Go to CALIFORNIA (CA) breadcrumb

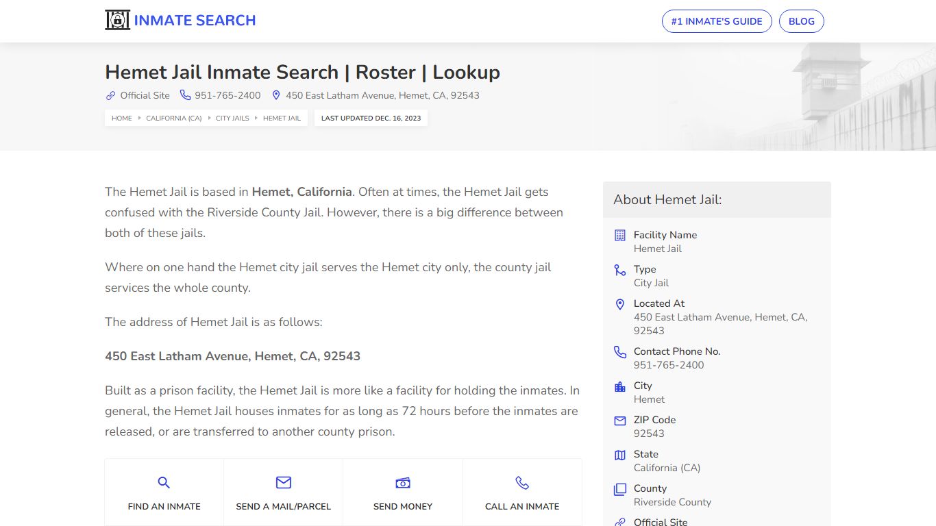(174, 118)
